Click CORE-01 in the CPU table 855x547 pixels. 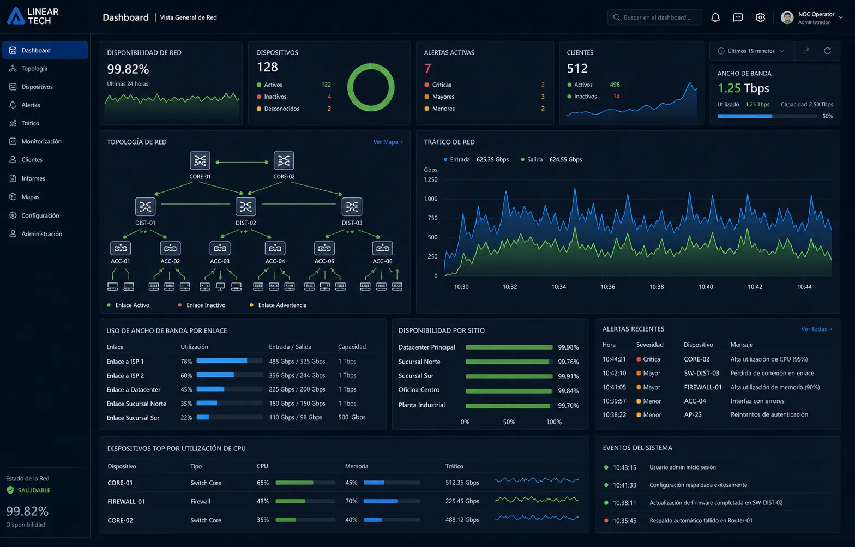coord(120,483)
